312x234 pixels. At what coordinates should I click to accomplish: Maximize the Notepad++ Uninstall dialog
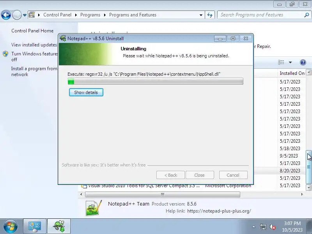click(233, 38)
